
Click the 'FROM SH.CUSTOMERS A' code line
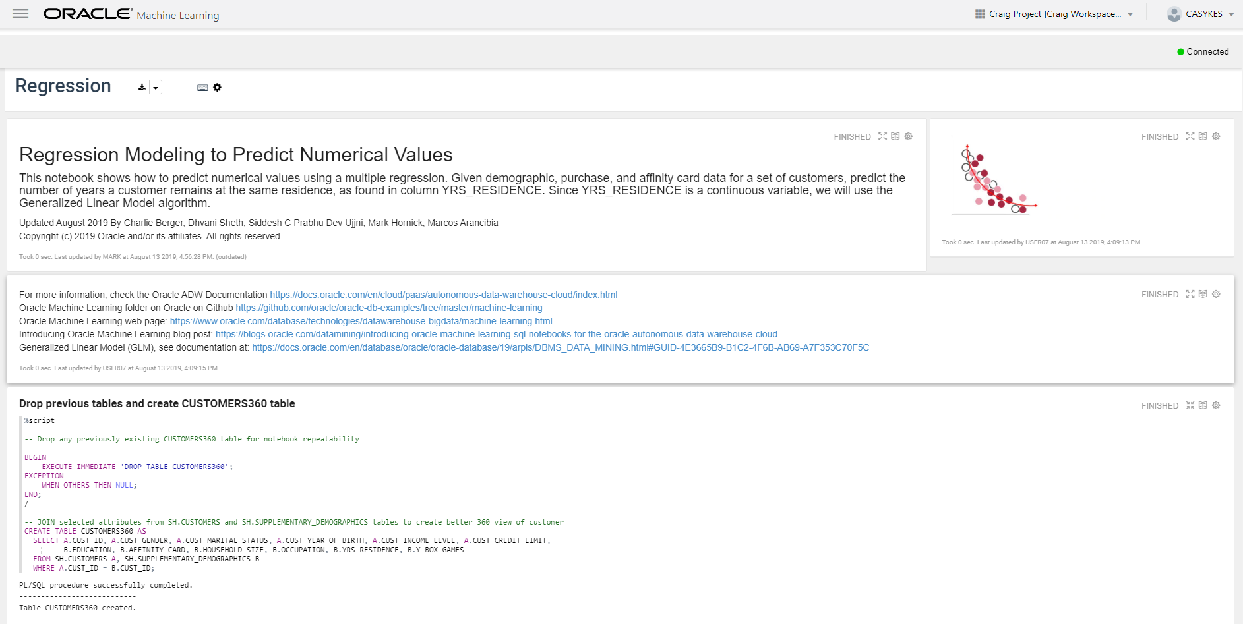(x=146, y=559)
